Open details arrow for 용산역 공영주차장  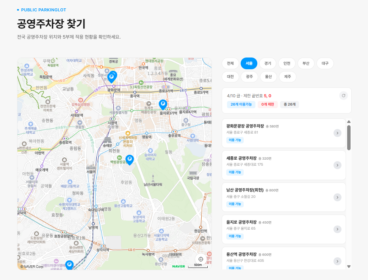pyautogui.click(x=337, y=261)
